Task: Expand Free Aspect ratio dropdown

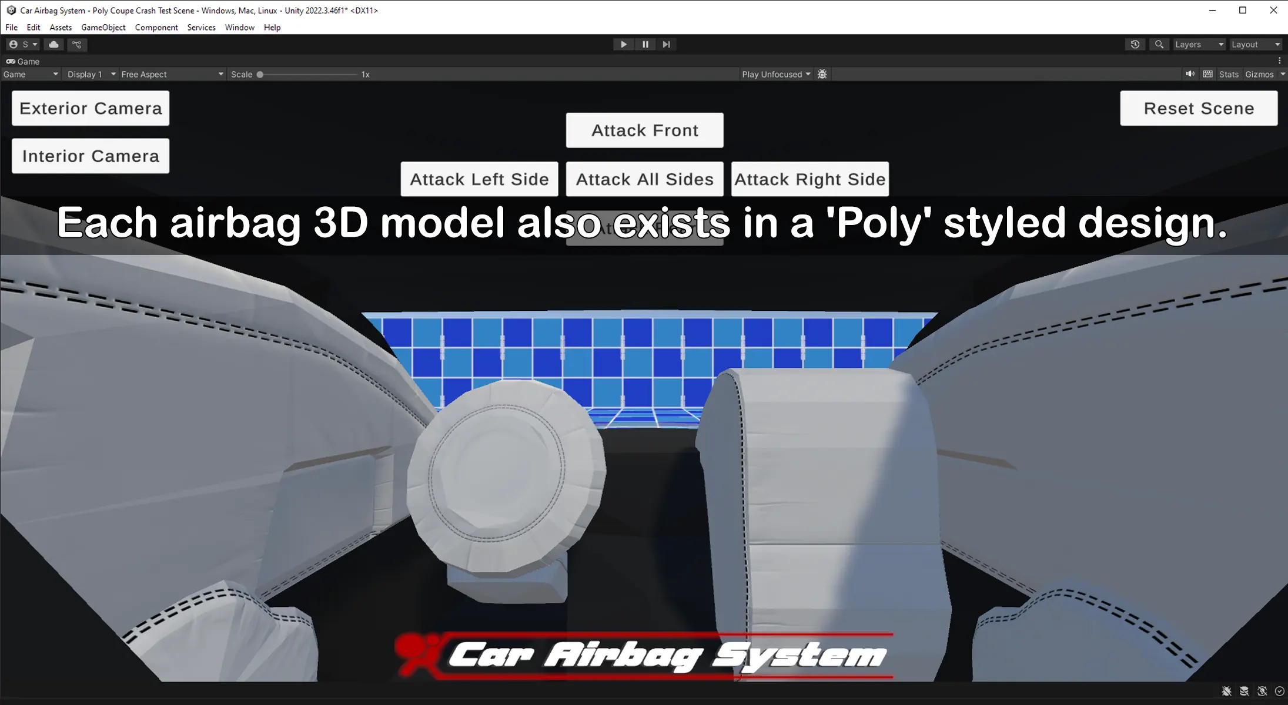Action: click(172, 75)
